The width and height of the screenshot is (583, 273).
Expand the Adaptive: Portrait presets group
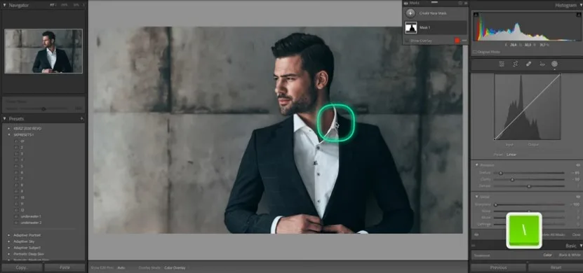9,235
